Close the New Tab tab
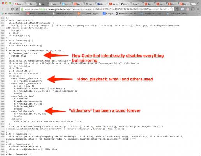 [141, 4]
